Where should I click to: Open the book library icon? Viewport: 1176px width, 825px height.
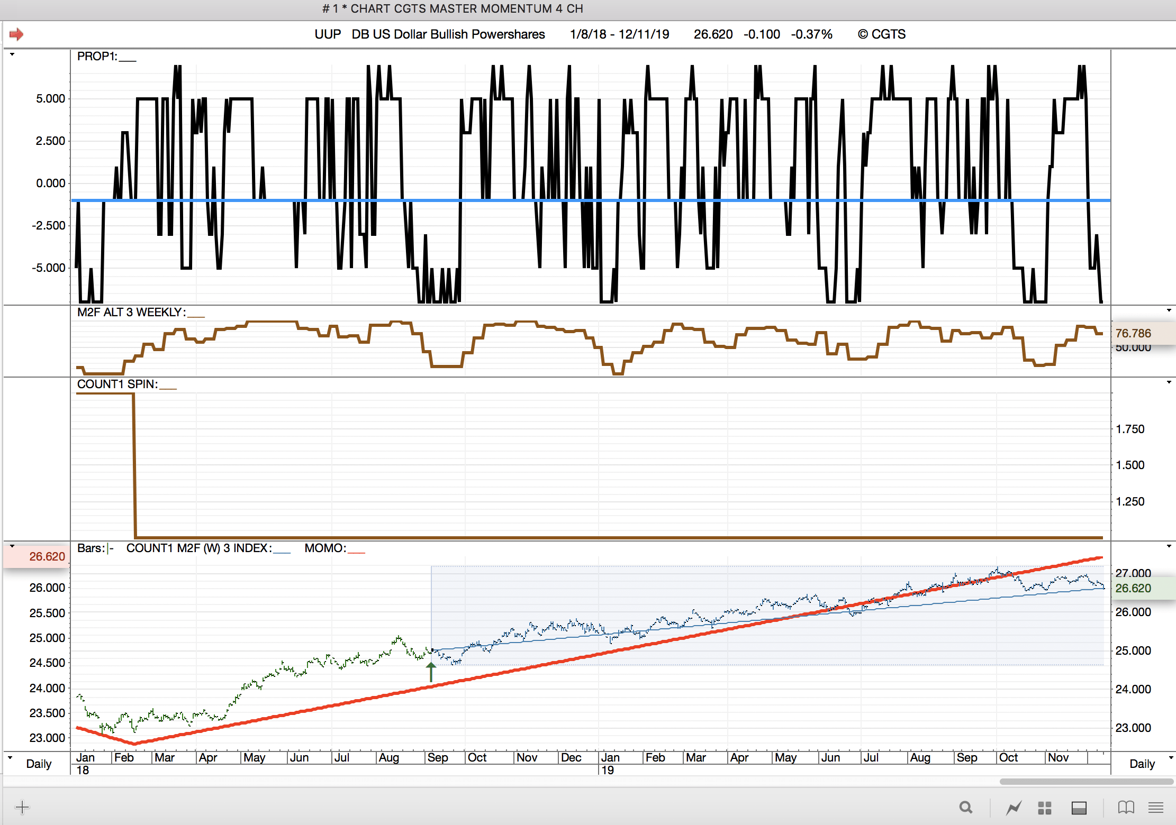click(x=1126, y=808)
